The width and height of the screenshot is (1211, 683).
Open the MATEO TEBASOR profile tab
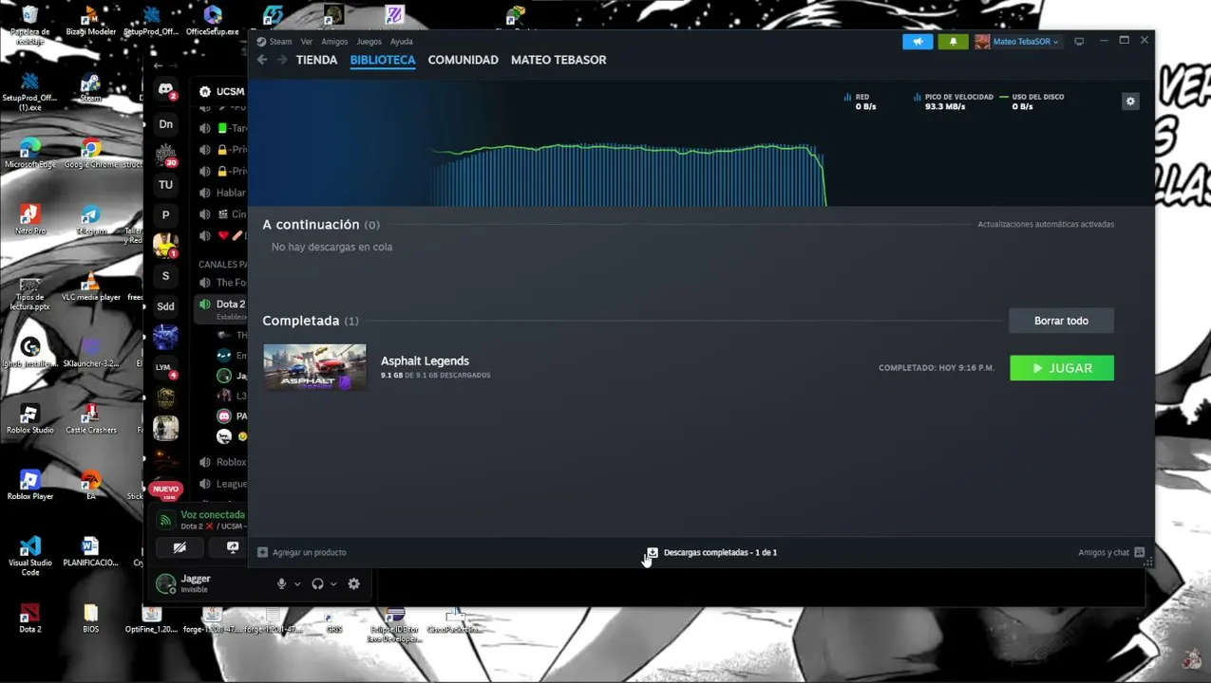pyautogui.click(x=558, y=60)
